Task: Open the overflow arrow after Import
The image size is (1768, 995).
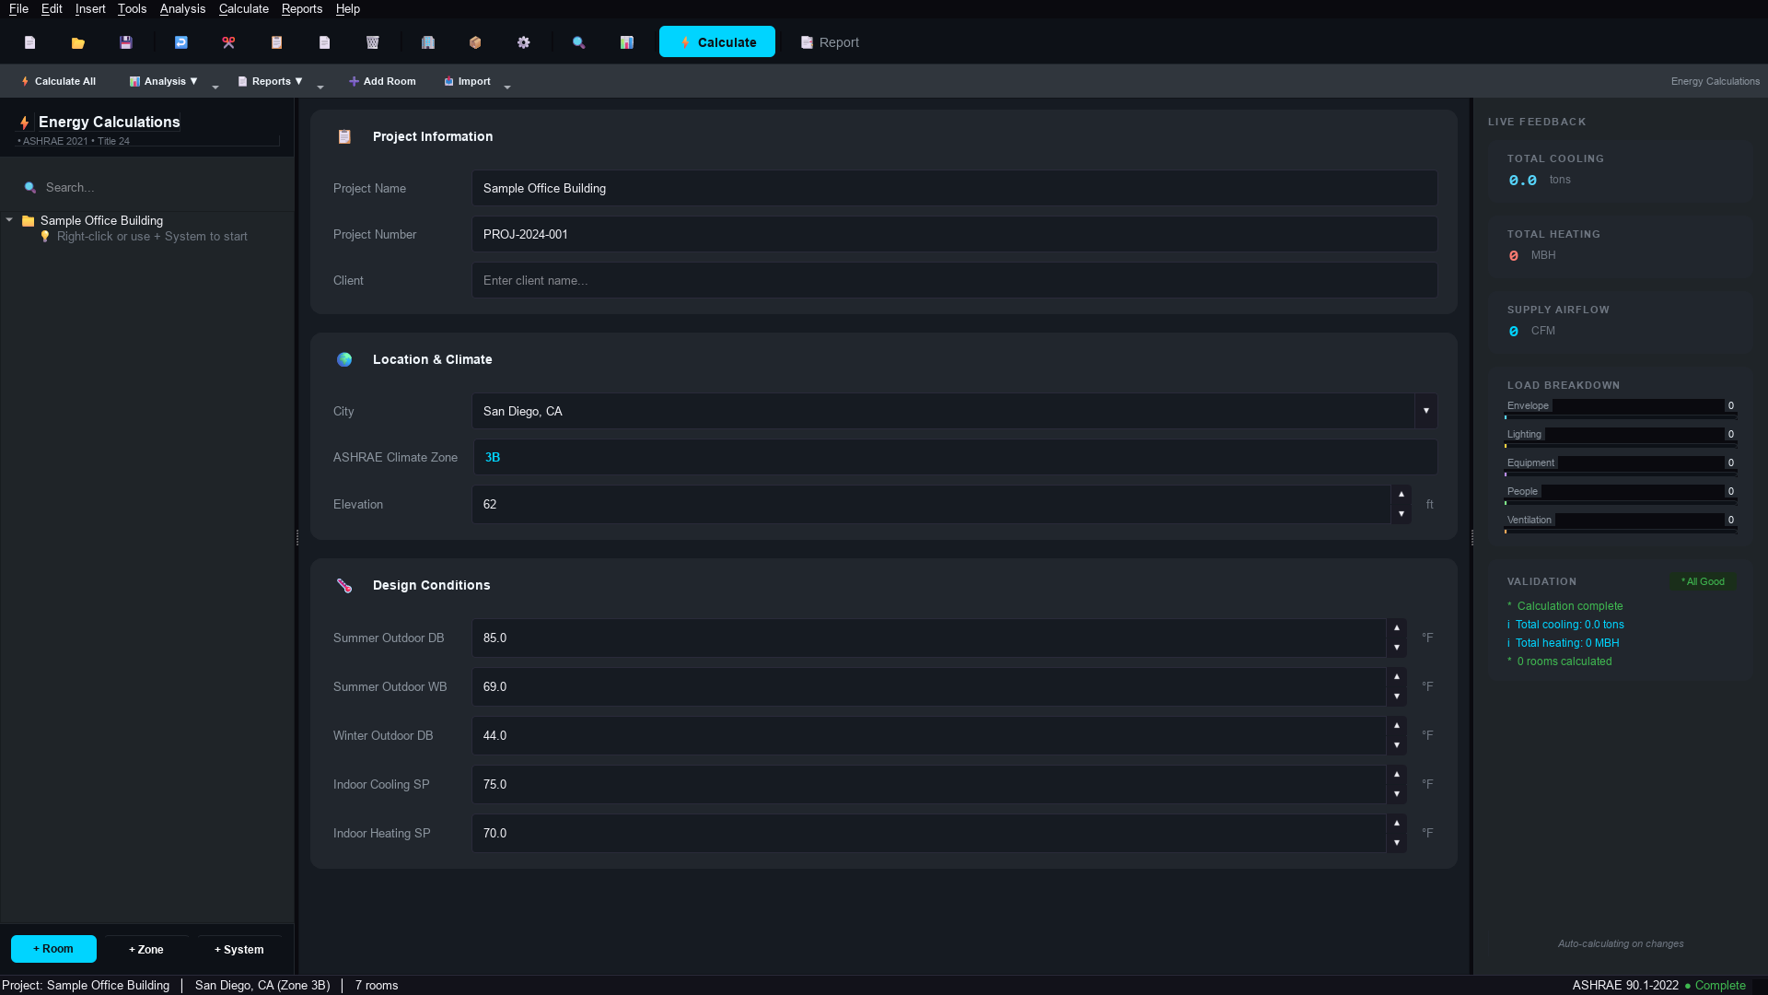Action: [507, 86]
